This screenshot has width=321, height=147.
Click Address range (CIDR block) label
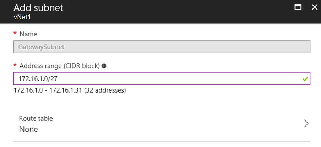tap(60, 66)
